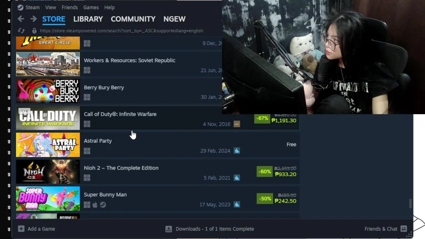Open the Help menu
This screenshot has width=425, height=239.
coord(109,7)
